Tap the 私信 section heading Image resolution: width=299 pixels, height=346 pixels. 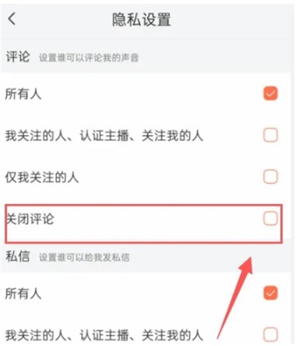point(18,256)
